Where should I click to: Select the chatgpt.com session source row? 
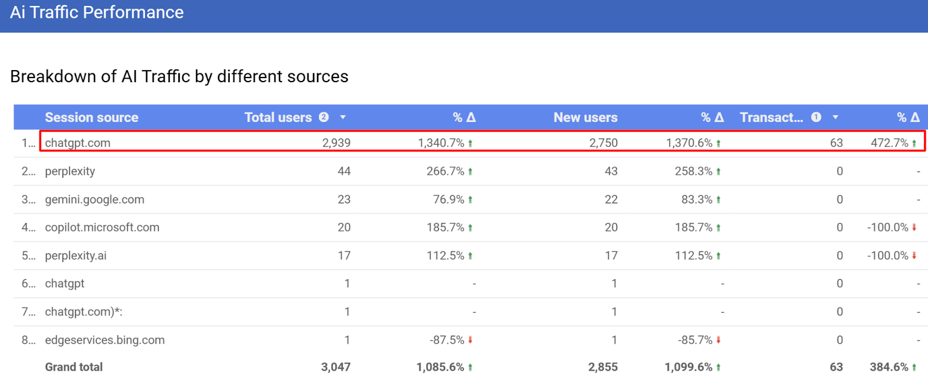tap(78, 143)
